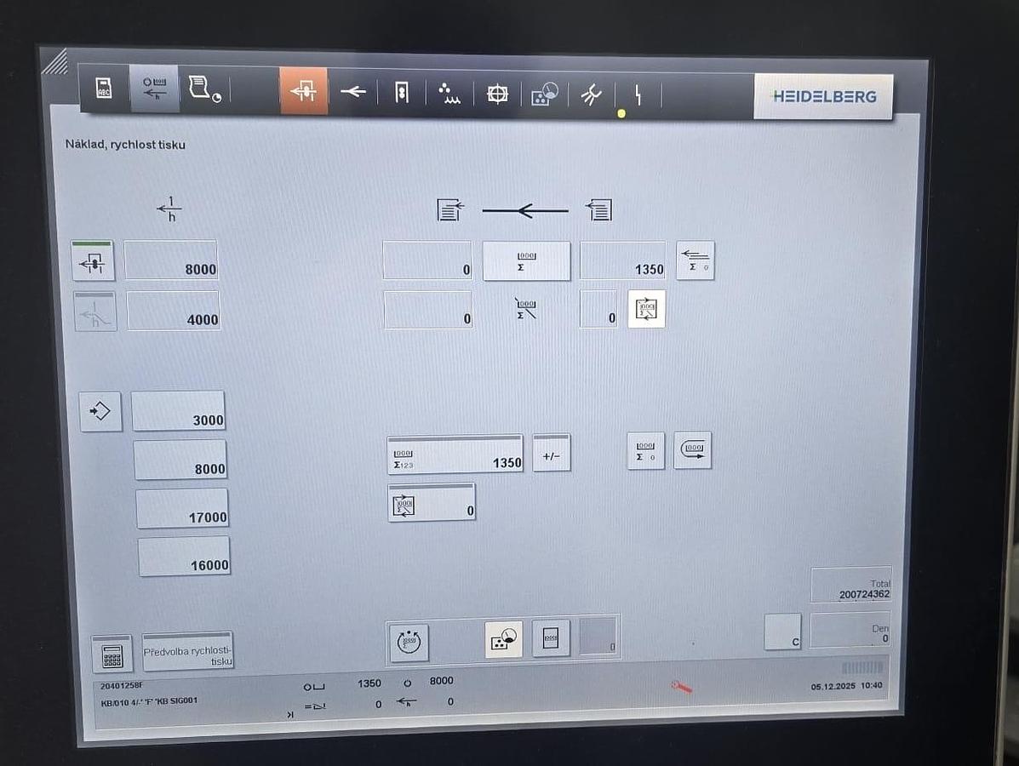Toggle the counter reset icon beside value 1350

click(696, 261)
